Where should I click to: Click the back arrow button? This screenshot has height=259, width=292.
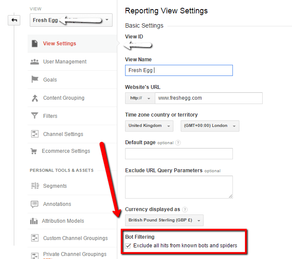pos(14,20)
